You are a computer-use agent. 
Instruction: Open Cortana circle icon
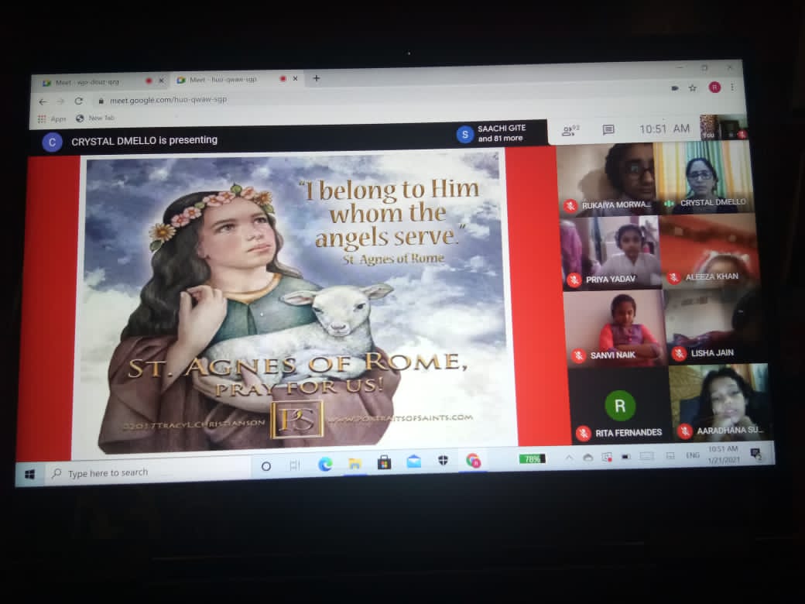(x=266, y=466)
